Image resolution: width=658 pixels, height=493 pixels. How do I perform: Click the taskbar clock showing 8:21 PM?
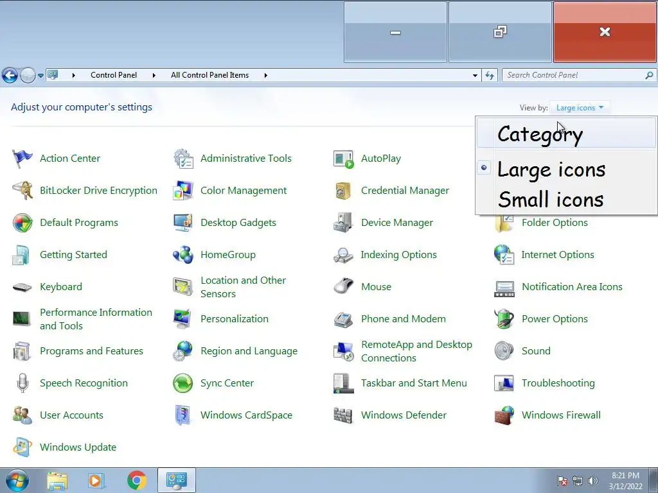[625, 481]
